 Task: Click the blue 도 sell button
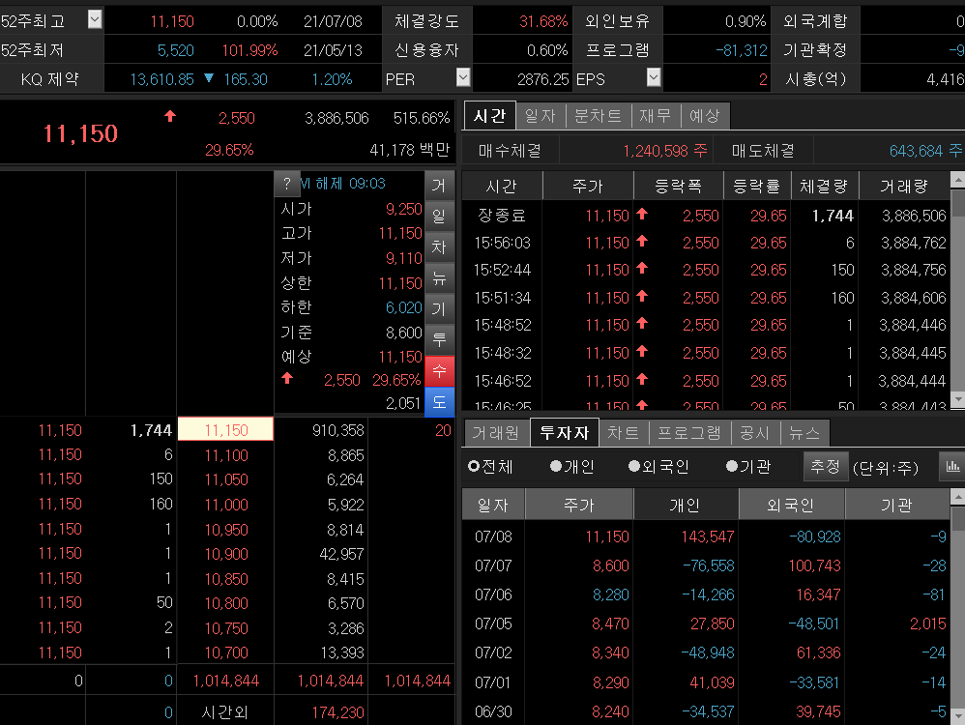(x=439, y=402)
